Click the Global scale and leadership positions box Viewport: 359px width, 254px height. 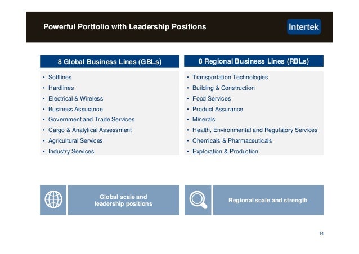(124, 200)
